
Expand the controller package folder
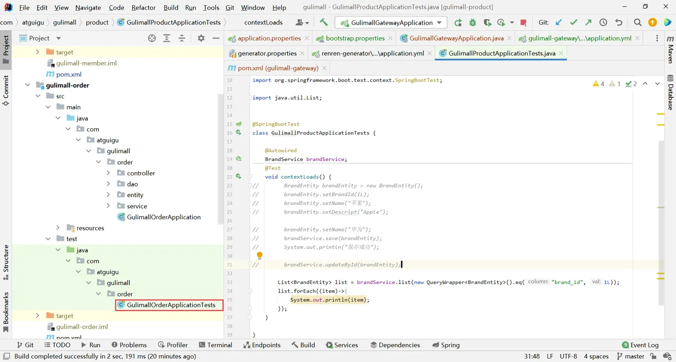click(108, 173)
